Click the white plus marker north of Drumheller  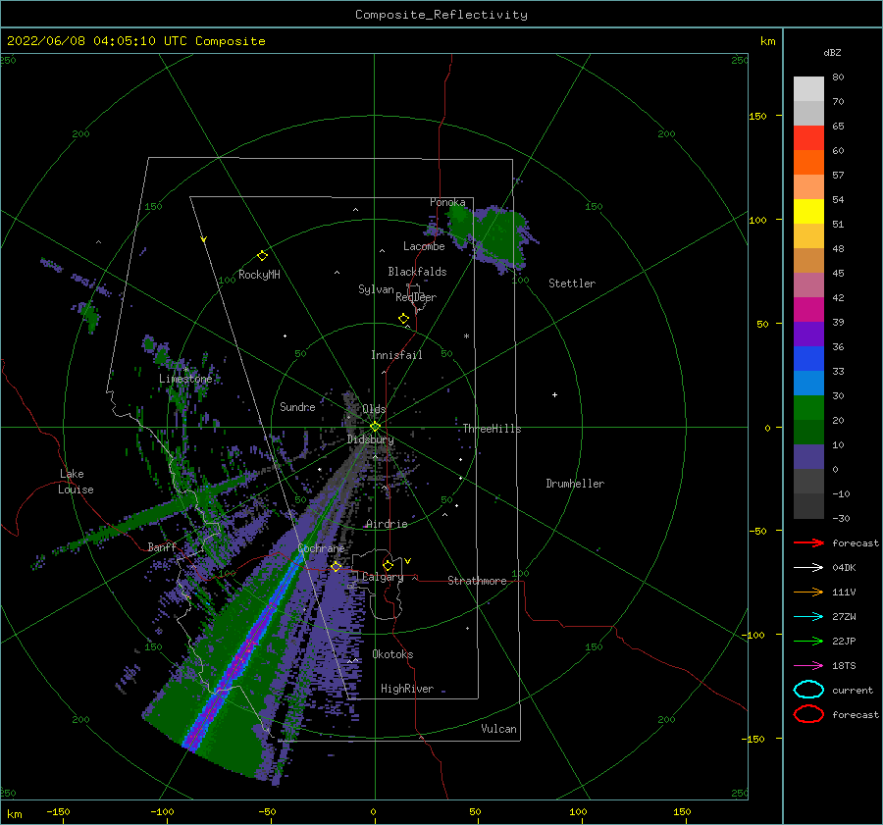(x=554, y=394)
